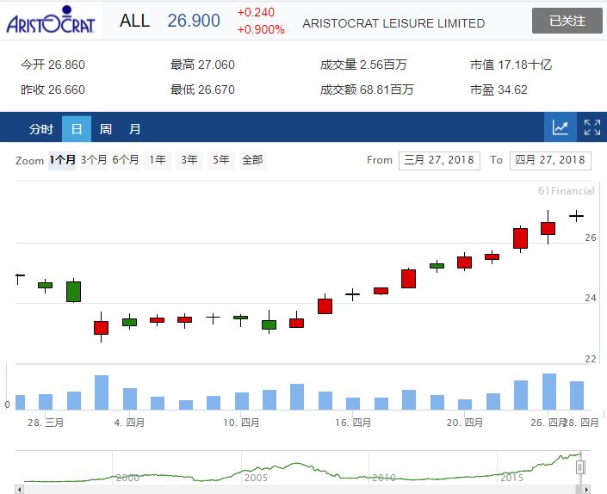
Task: Click the 成交额 68.81百万 value
Action: pyautogui.click(x=367, y=90)
